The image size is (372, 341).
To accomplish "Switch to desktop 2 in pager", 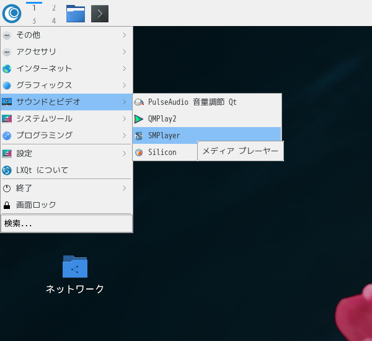I will (x=54, y=8).
